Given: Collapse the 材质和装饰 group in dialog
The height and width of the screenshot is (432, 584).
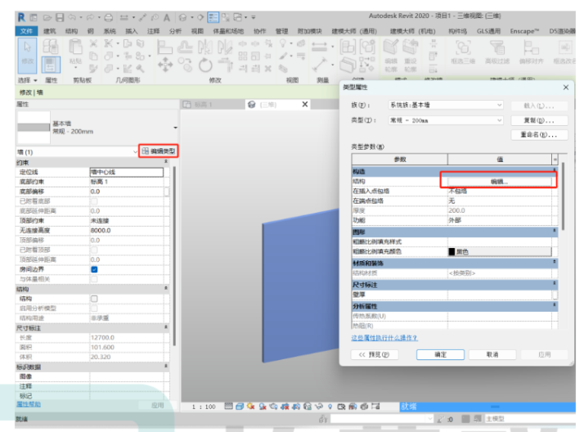Looking at the screenshot, I should click(x=555, y=262).
